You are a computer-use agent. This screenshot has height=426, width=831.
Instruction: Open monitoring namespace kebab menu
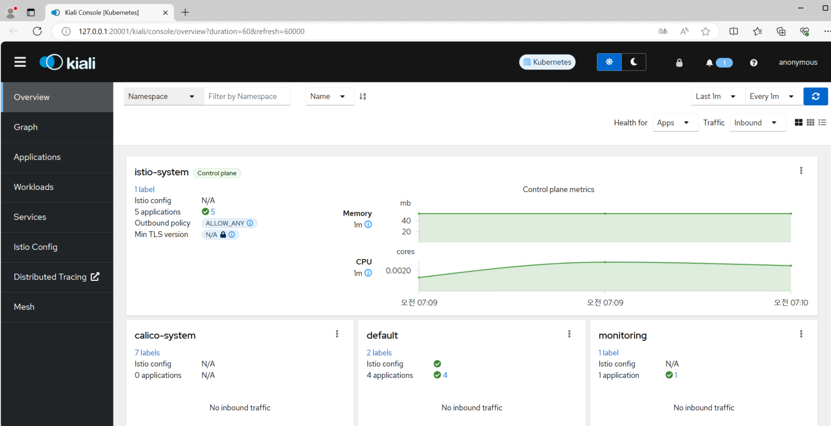pos(801,334)
